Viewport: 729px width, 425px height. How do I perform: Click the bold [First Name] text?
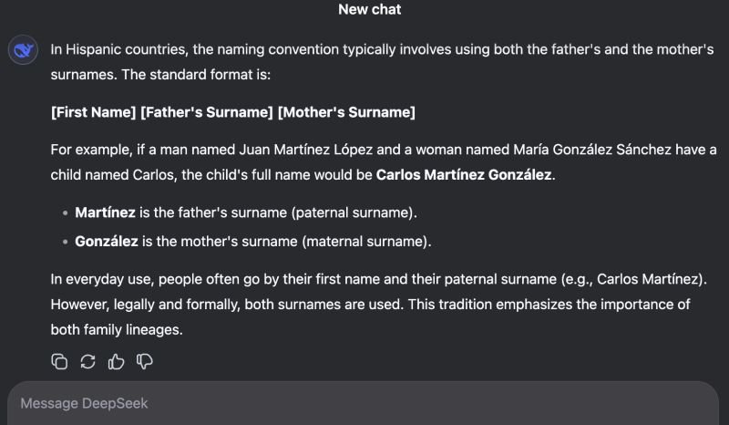pos(94,112)
